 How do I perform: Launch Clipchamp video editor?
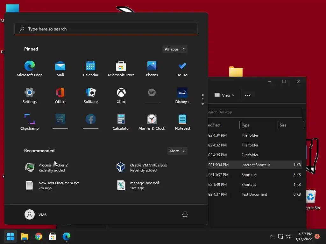(30, 122)
